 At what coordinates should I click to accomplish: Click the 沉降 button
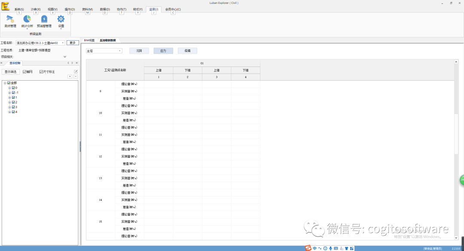[x=139, y=51]
